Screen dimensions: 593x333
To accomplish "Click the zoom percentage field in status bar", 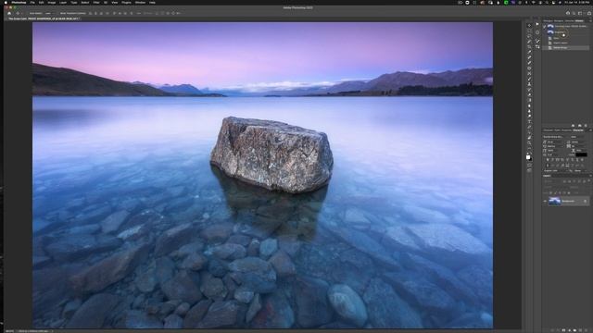I will pyautogui.click(x=9, y=331).
